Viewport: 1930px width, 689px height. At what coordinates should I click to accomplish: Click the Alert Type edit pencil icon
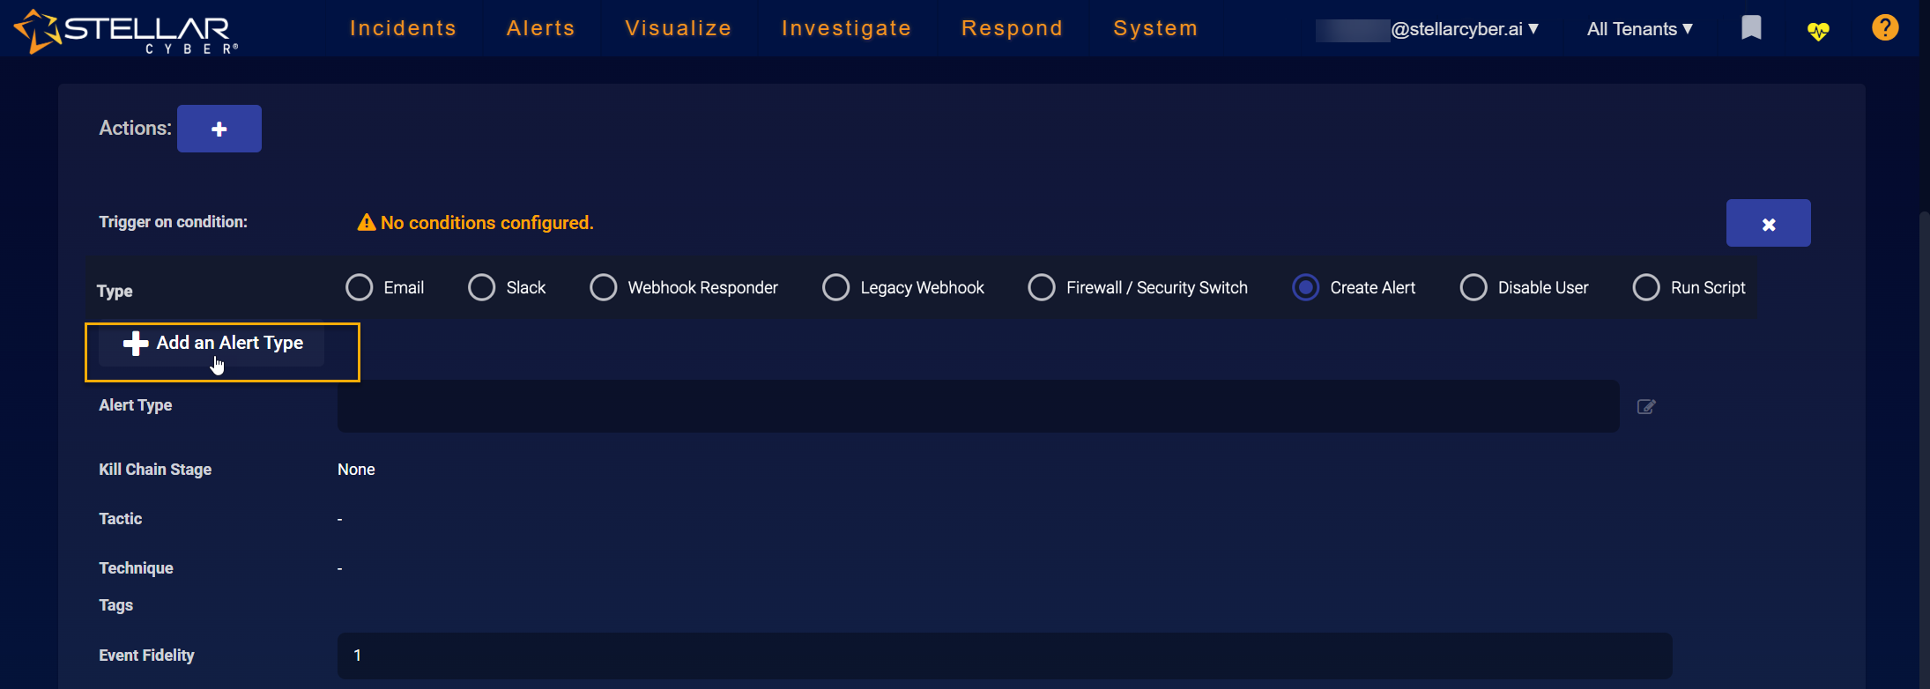[x=1645, y=406]
